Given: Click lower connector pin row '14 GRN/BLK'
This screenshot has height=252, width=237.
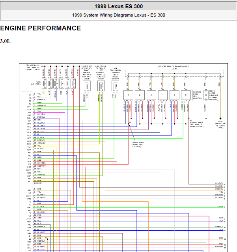Looking at the screenshot, I should (39, 226).
